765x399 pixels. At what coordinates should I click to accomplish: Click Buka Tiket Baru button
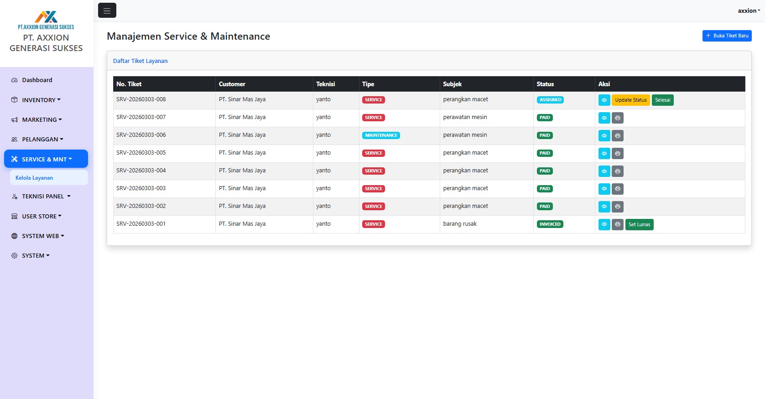click(x=727, y=36)
